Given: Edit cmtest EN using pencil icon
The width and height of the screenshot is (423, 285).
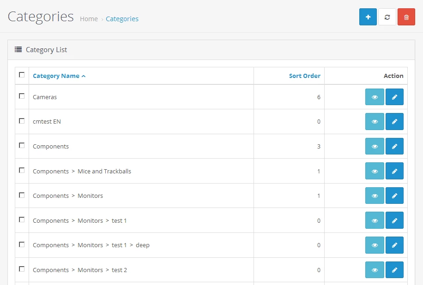Looking at the screenshot, I should 394,121.
